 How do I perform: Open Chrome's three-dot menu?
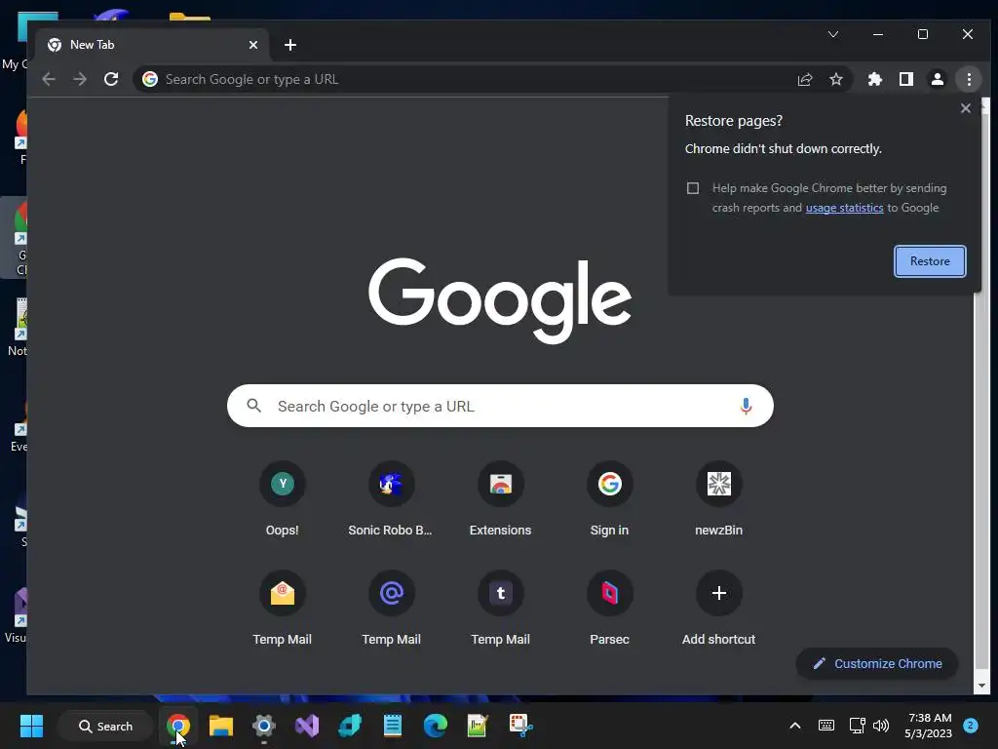[969, 79]
